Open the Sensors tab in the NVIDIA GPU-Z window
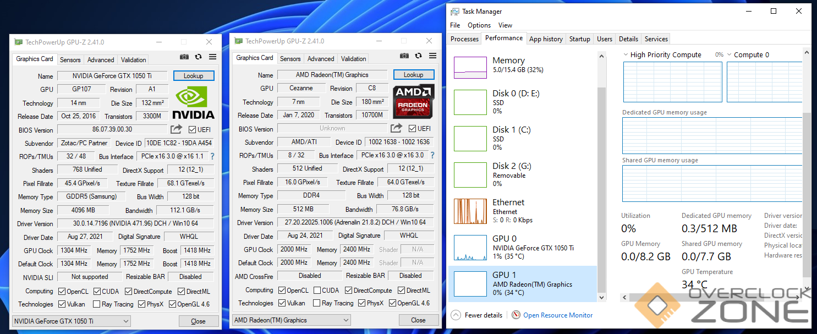 pos(70,60)
